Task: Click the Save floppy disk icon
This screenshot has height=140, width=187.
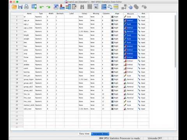Action: point(20,7)
